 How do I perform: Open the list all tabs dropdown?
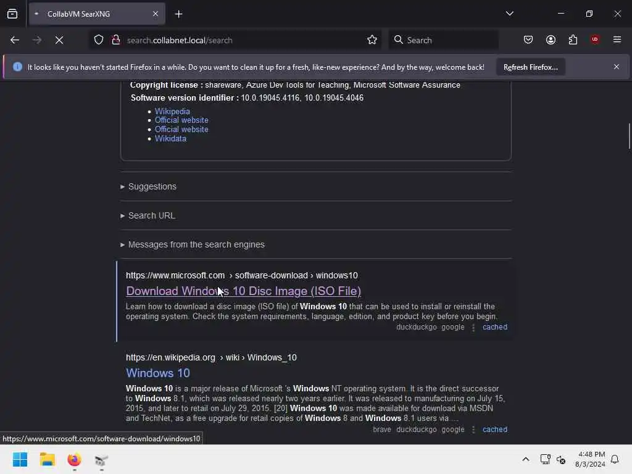pos(509,14)
